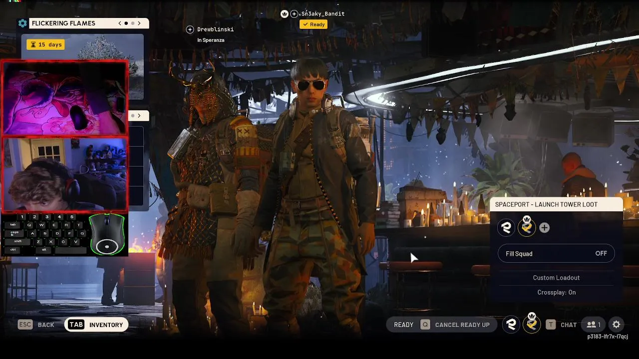Click the TAB key hint icon

click(x=76, y=325)
